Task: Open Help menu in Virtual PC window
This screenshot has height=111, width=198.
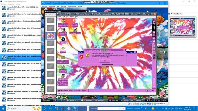Action: click(x=76, y=17)
